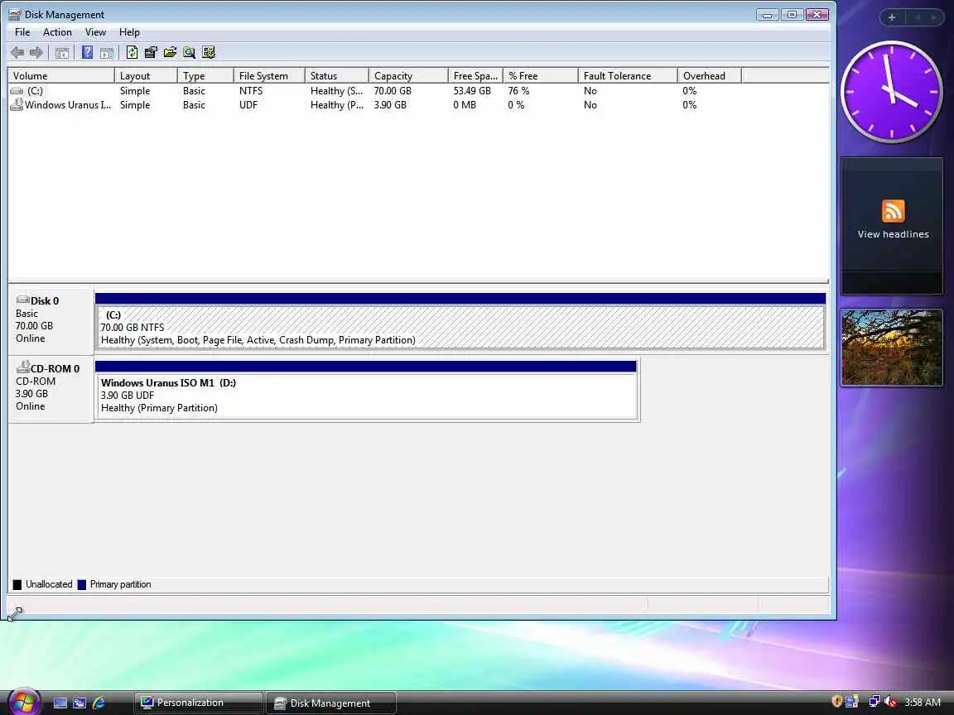Open the View menu

95,32
